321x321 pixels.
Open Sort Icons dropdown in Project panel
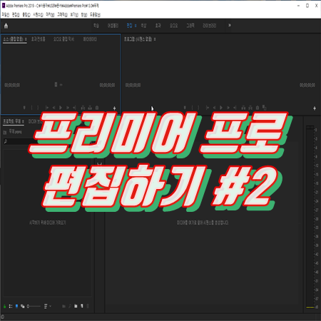pos(48,306)
